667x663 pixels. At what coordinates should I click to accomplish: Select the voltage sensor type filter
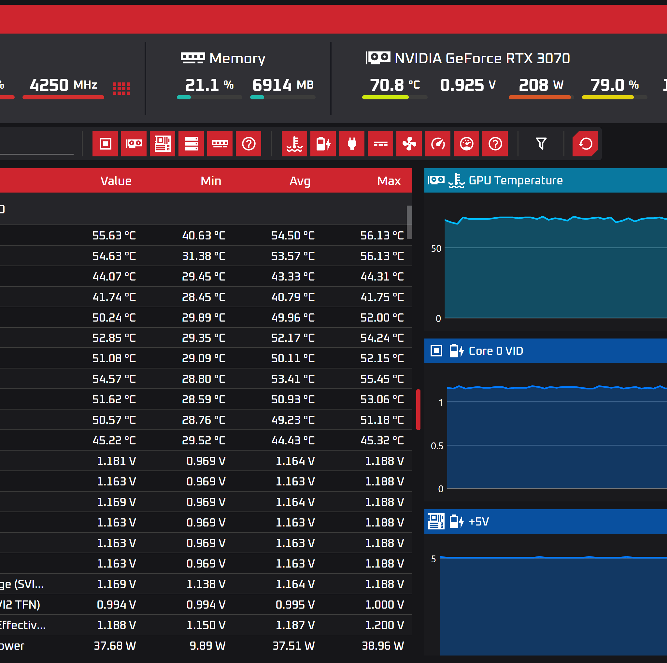(323, 144)
